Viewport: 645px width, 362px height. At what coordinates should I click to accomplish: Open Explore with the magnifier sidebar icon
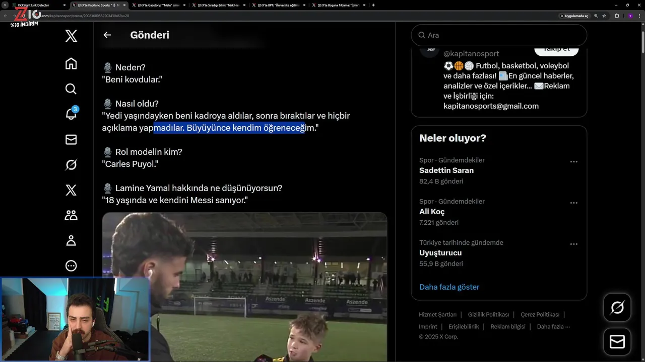(71, 89)
